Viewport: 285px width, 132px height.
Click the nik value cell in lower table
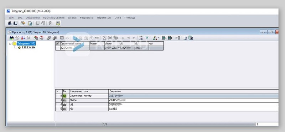pos(193,109)
